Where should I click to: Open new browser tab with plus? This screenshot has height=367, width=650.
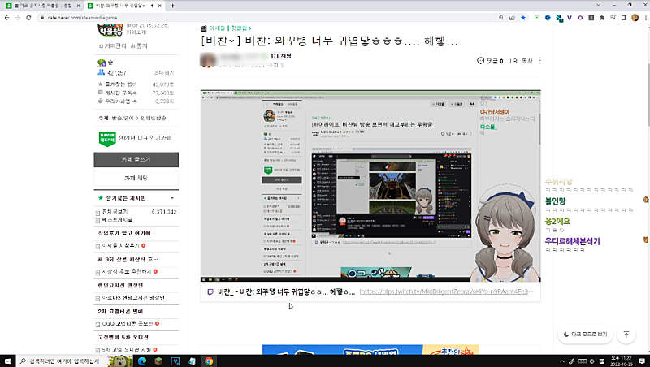click(173, 6)
